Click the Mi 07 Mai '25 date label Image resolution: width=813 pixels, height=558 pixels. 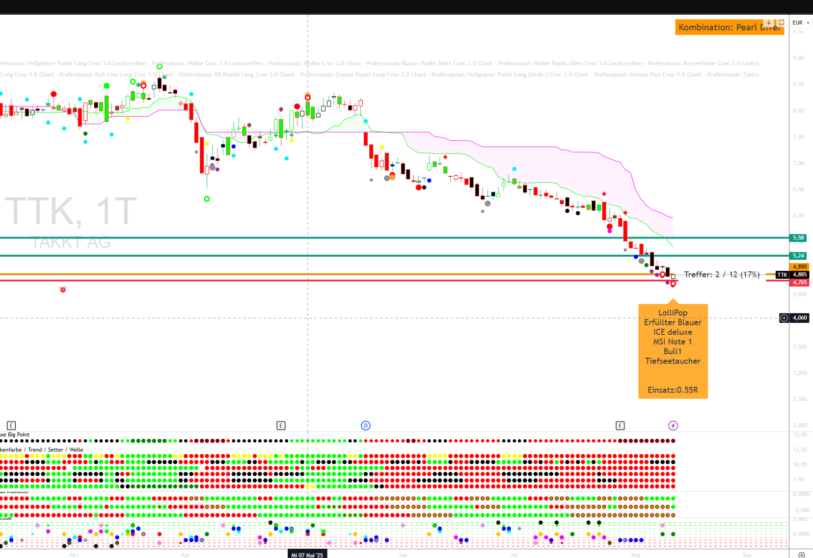(307, 555)
